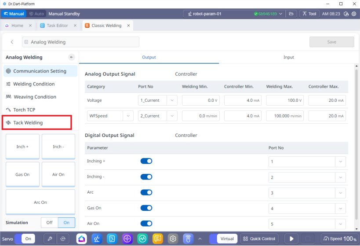Screen dimensions: 360x246
Task: Click the Speed 100% control
Action: tap(339, 239)
